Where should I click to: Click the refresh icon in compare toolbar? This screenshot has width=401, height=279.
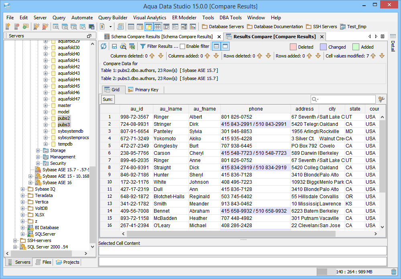coord(104,46)
